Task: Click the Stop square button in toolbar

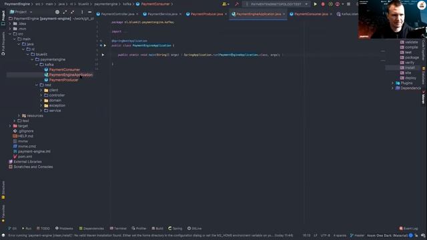Action: pos(348,4)
